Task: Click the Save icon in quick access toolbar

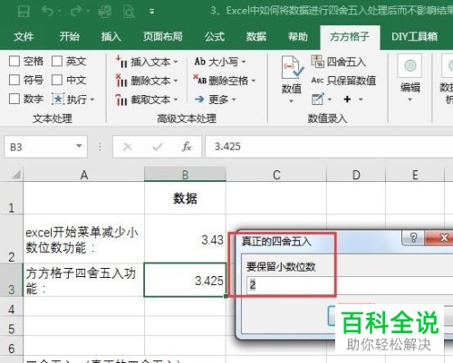Action: [24, 12]
